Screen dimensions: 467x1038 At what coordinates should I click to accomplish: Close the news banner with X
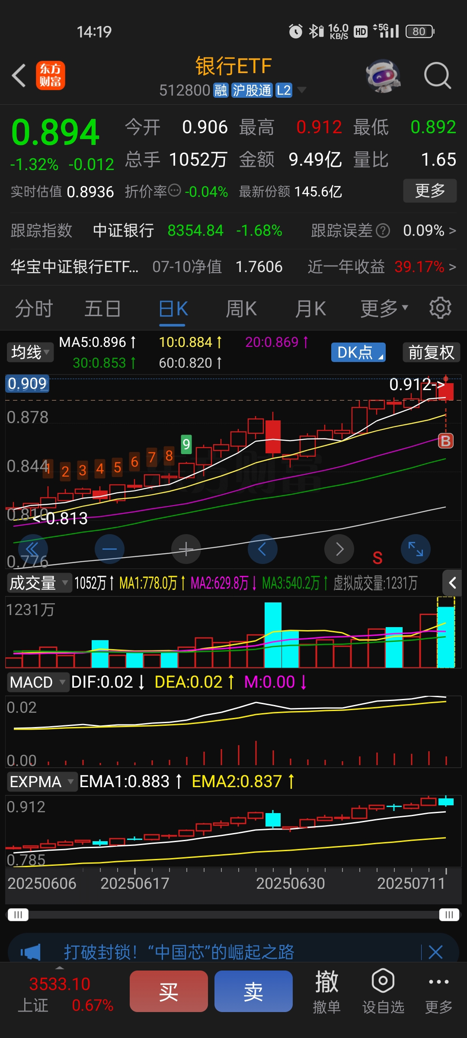click(435, 952)
